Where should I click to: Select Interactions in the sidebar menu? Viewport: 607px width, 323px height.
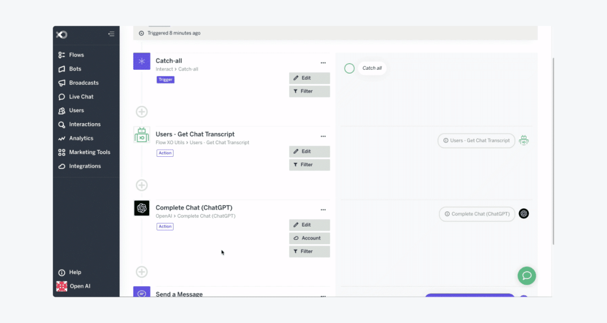(85, 124)
